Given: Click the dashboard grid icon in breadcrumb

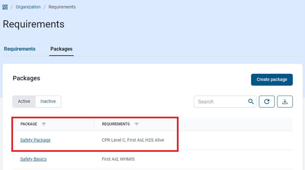Looking at the screenshot, I should [x=5, y=7].
